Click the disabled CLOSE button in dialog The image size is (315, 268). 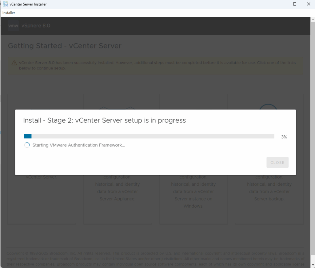(x=277, y=162)
